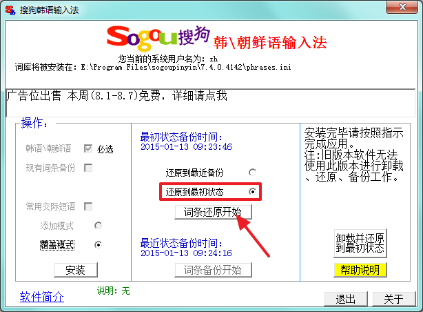Toggle the 韩语\朝鲜语 必选 checkbox
Screen dimensions: 423x312
click(88, 148)
